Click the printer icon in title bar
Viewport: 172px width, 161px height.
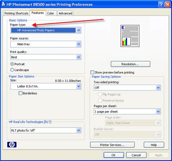tap(4, 4)
